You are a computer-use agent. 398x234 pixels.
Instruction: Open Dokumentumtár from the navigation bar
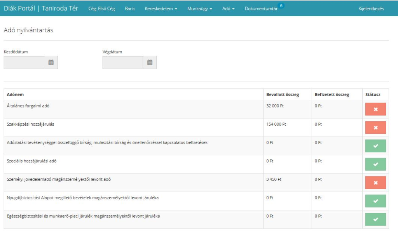point(261,9)
